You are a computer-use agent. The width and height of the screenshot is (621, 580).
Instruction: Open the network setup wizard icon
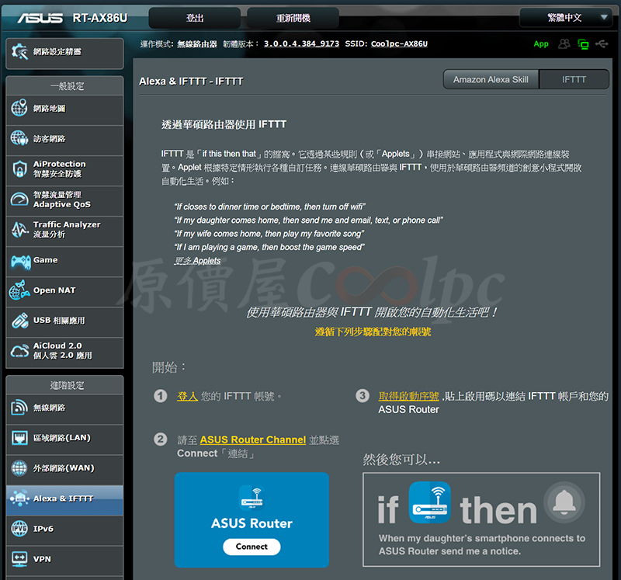[19, 52]
